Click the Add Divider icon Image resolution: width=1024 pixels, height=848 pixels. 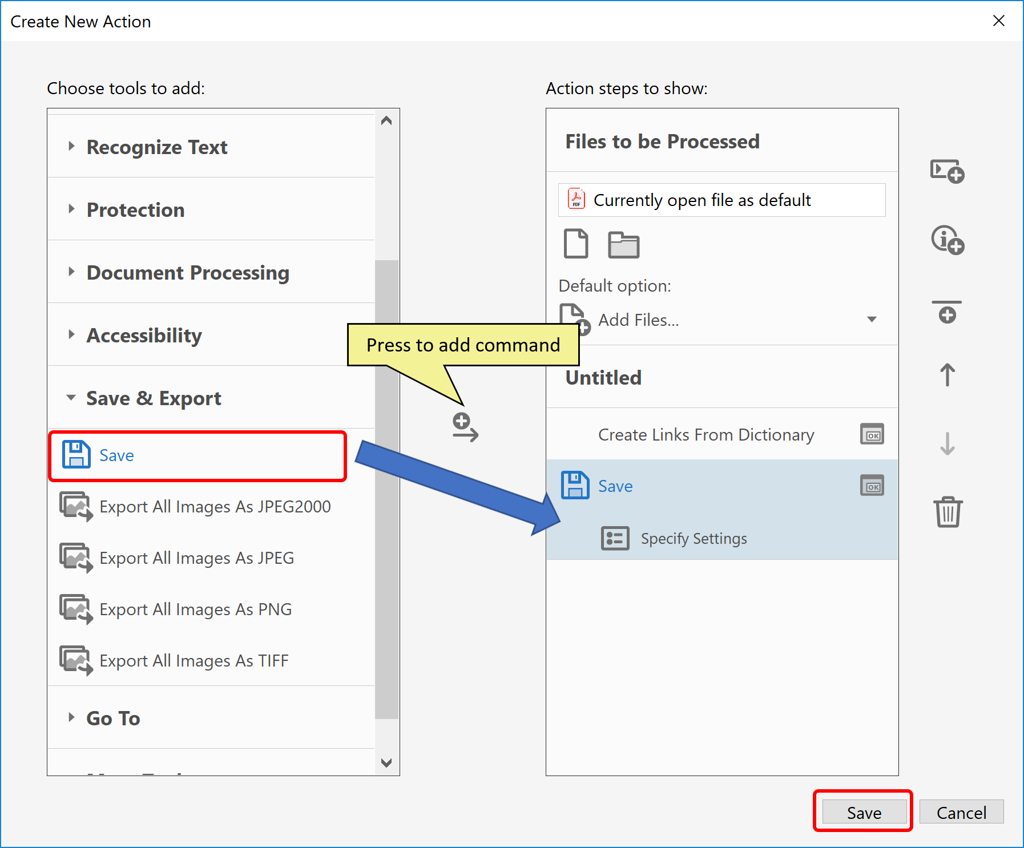pyautogui.click(x=946, y=313)
